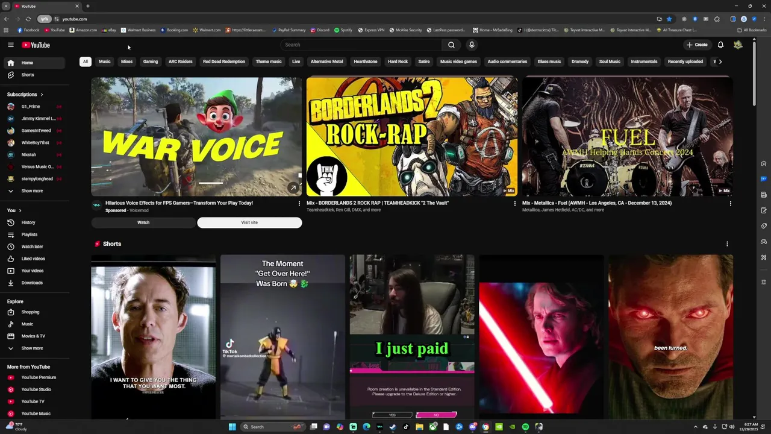Expand Show more under Explore
The height and width of the screenshot is (434, 771).
coord(35,348)
